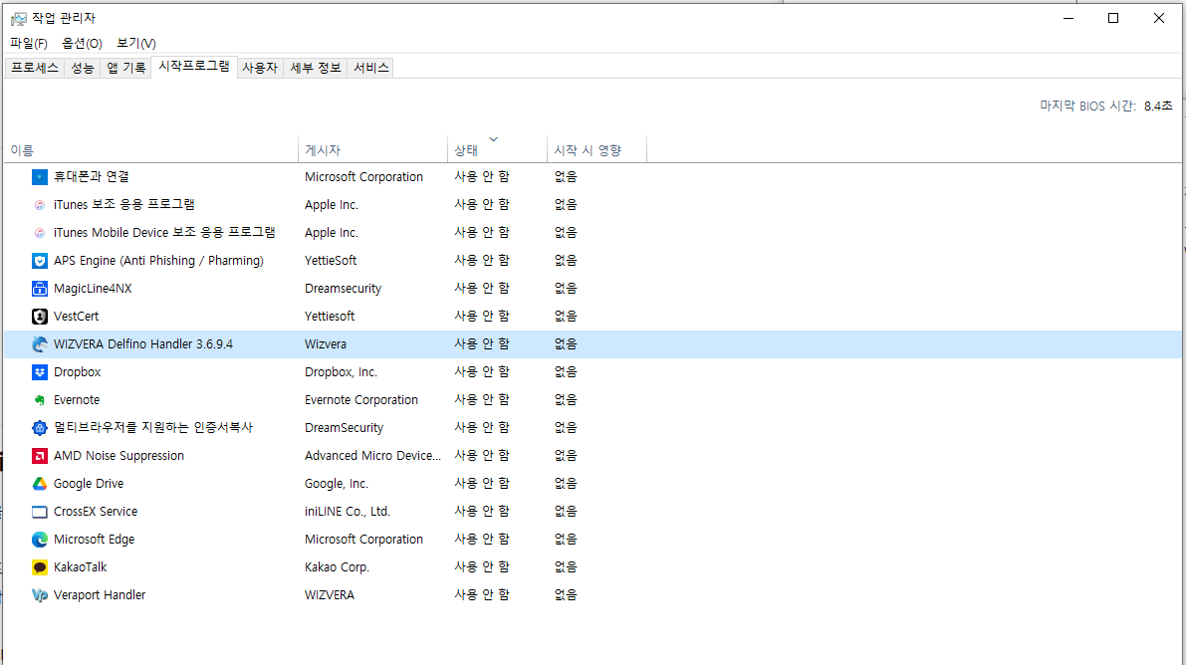Click the Evernote elephant icon
This screenshot has width=1186, height=665.
click(40, 400)
